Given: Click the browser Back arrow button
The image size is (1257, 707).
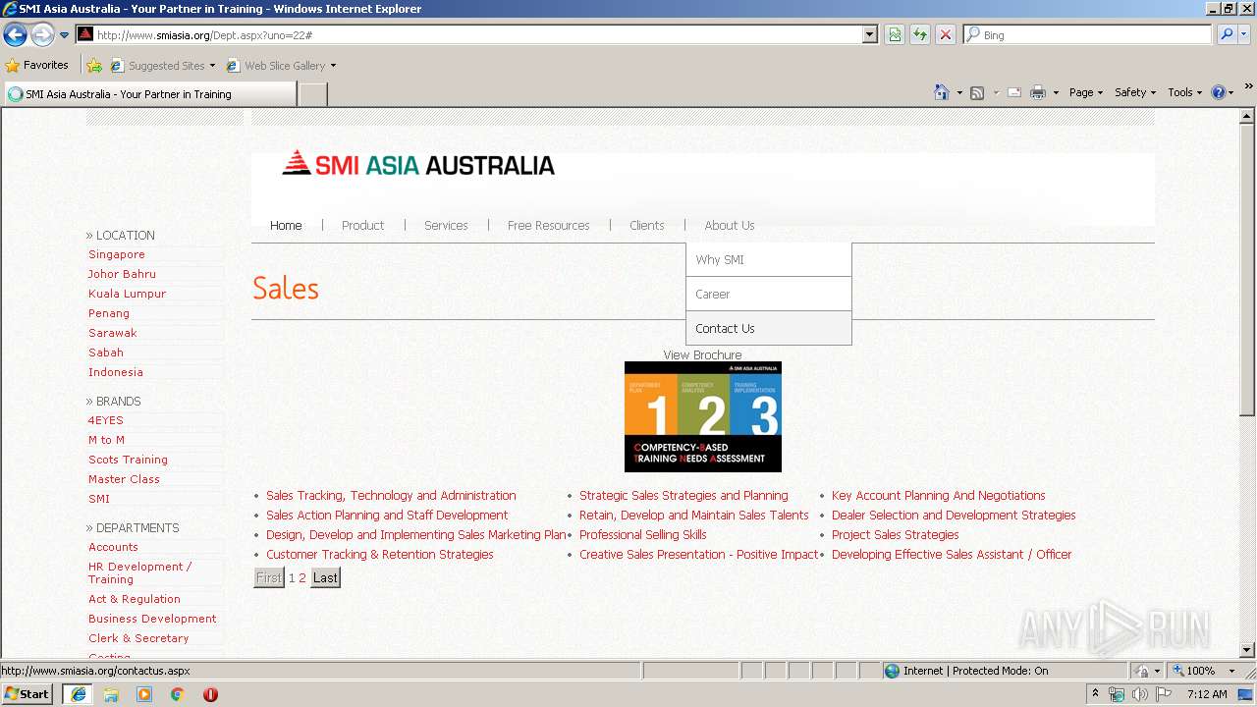Looking at the screenshot, I should tap(15, 34).
